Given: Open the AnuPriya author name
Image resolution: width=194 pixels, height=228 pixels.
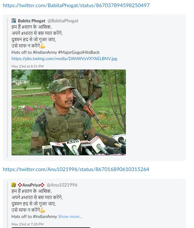Looking at the screenshot, I should (x=31, y=185).
